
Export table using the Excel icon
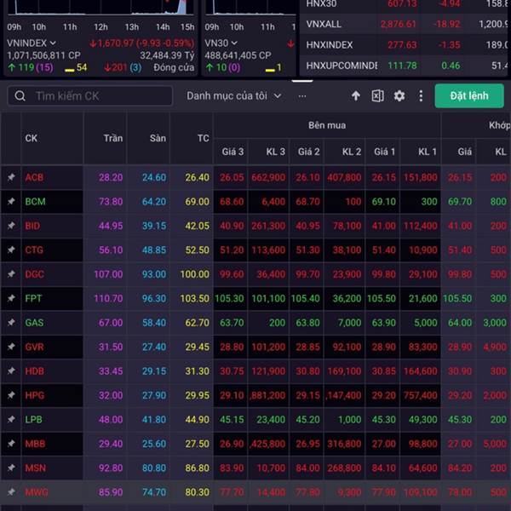(377, 95)
